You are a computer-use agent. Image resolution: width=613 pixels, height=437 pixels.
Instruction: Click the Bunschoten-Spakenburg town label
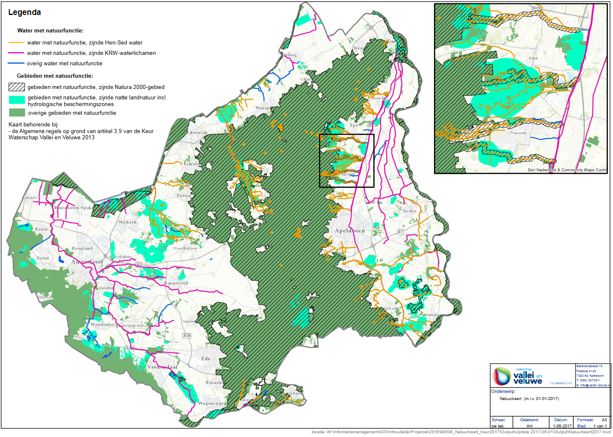74,207
